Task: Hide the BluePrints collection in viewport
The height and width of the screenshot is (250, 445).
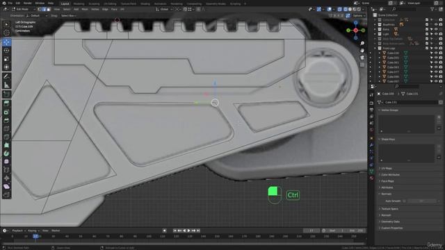Action: (436, 25)
